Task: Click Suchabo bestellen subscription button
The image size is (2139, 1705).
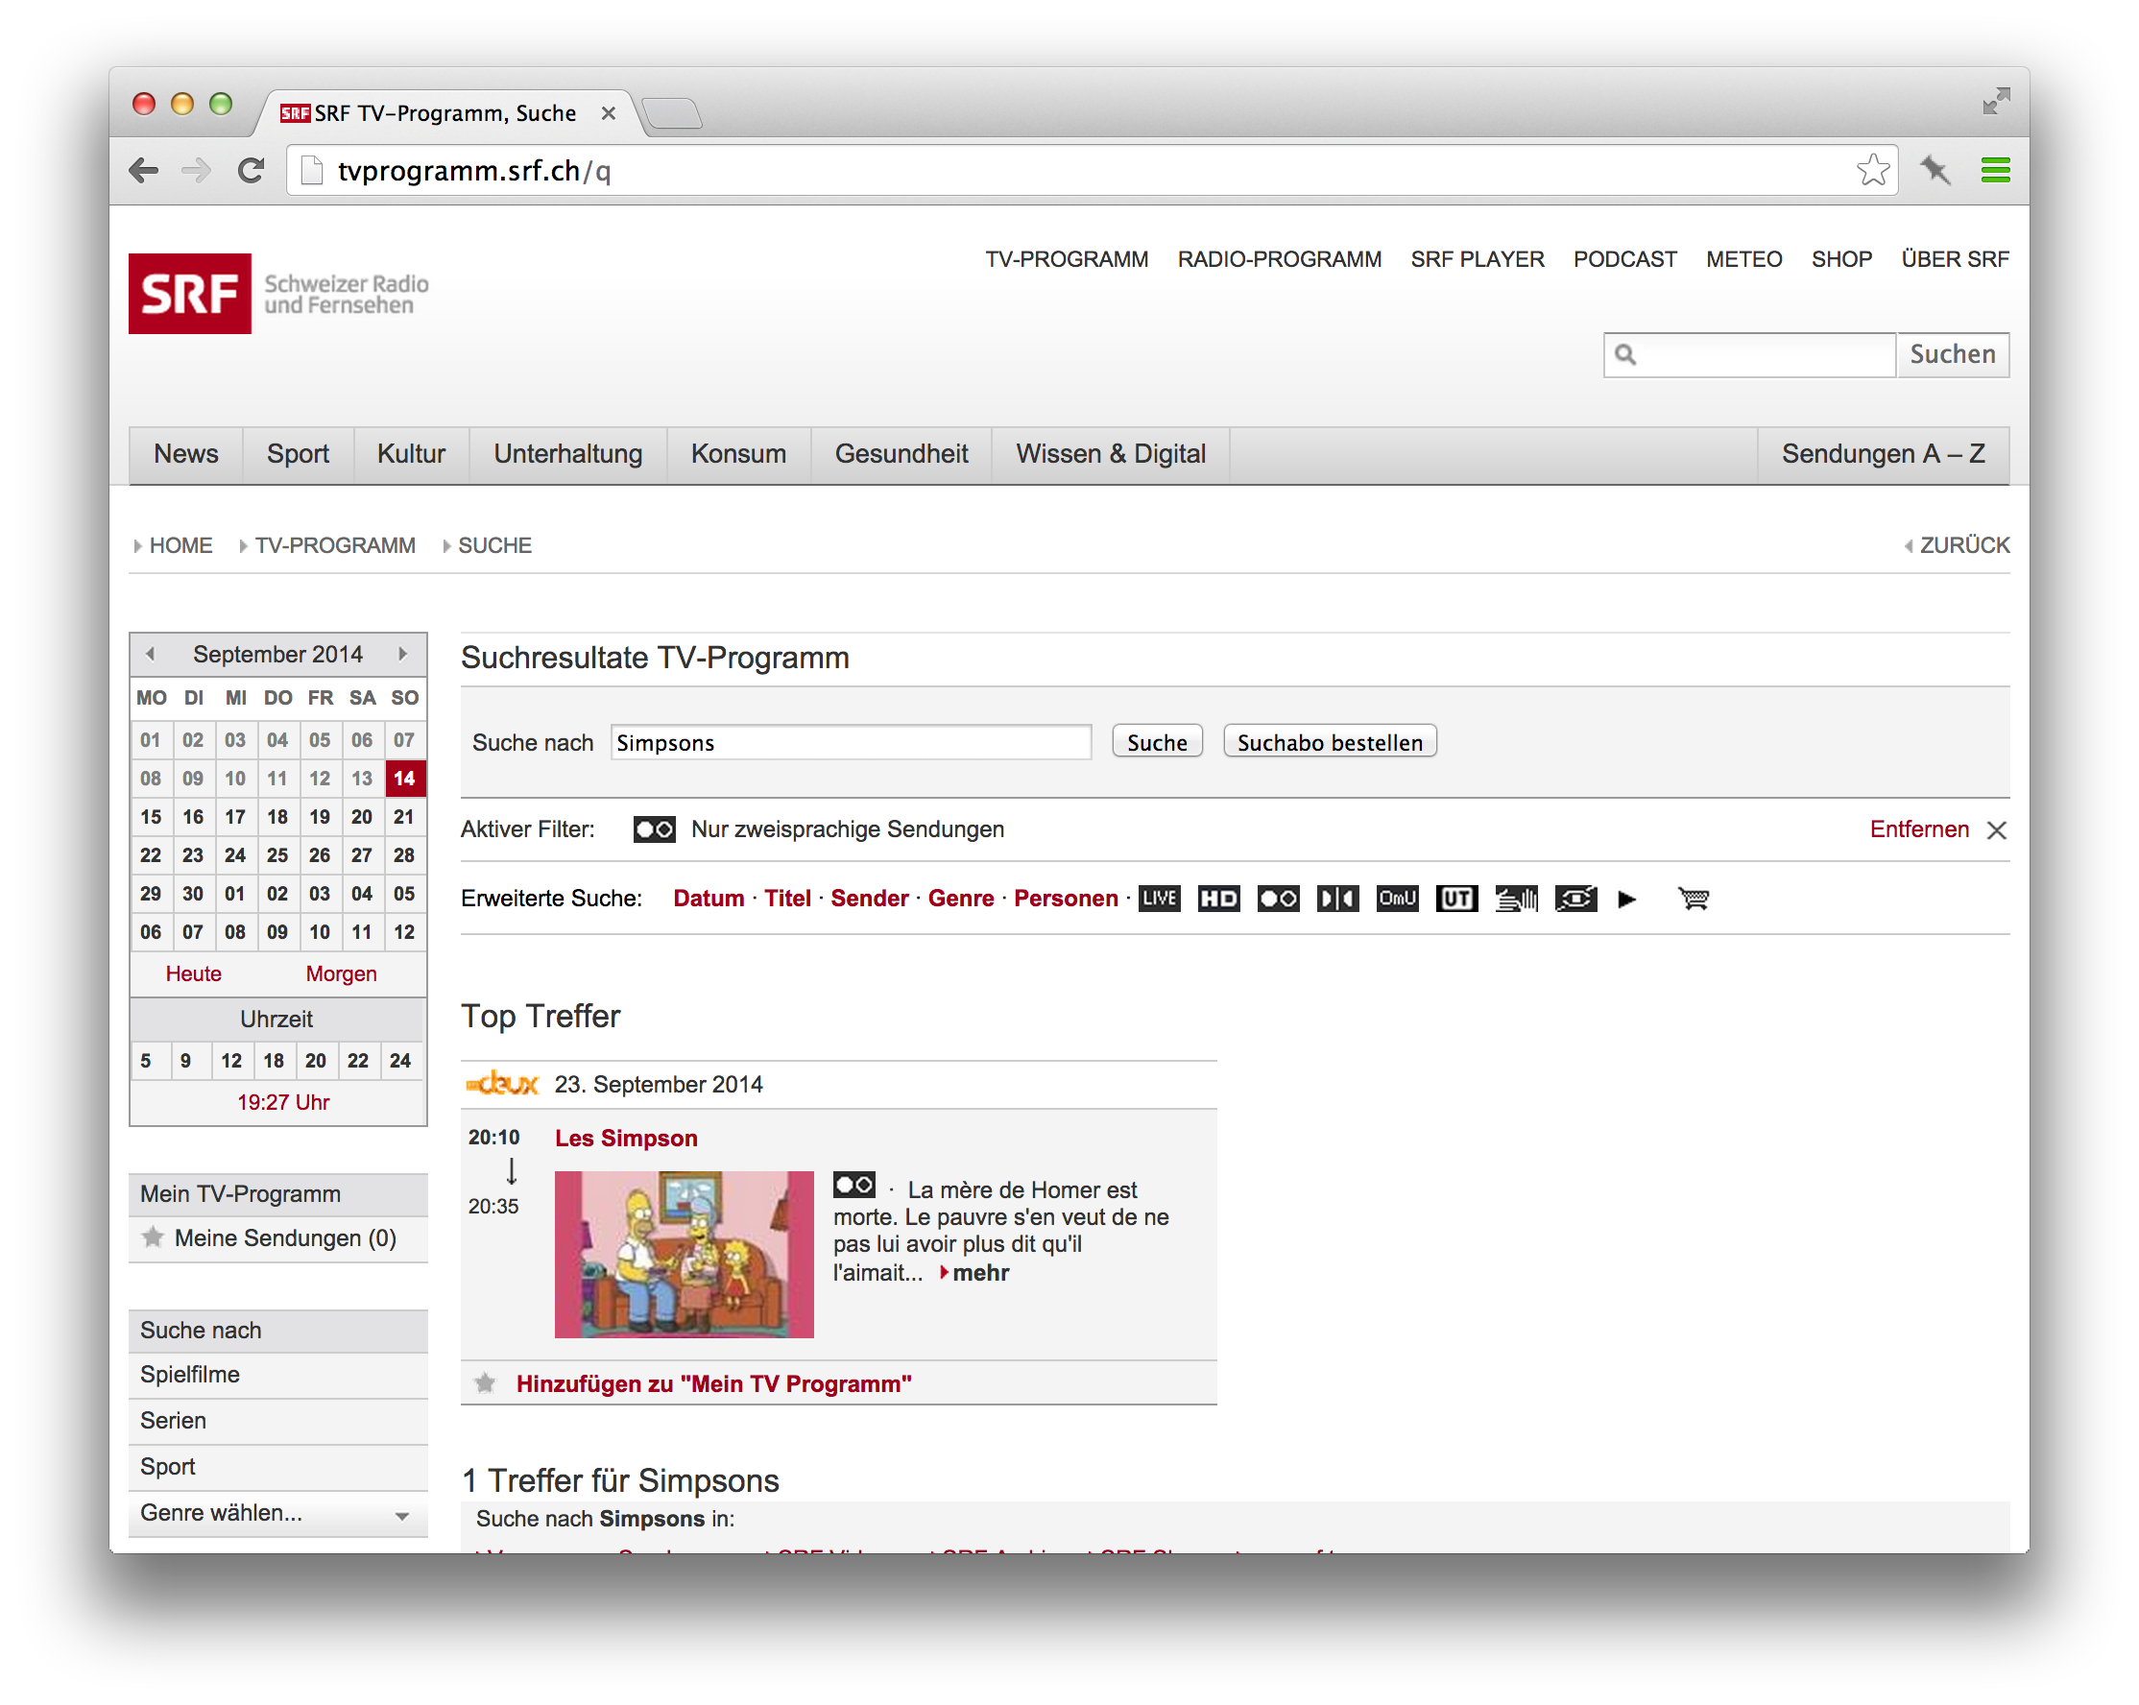Action: 1327,741
